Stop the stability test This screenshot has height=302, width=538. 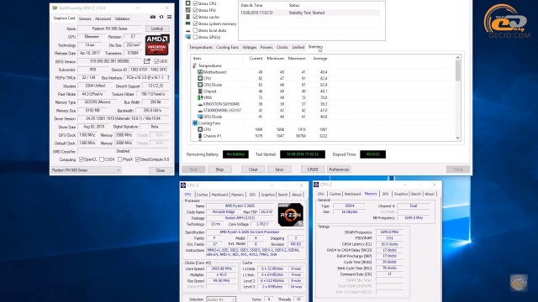[x=219, y=169]
